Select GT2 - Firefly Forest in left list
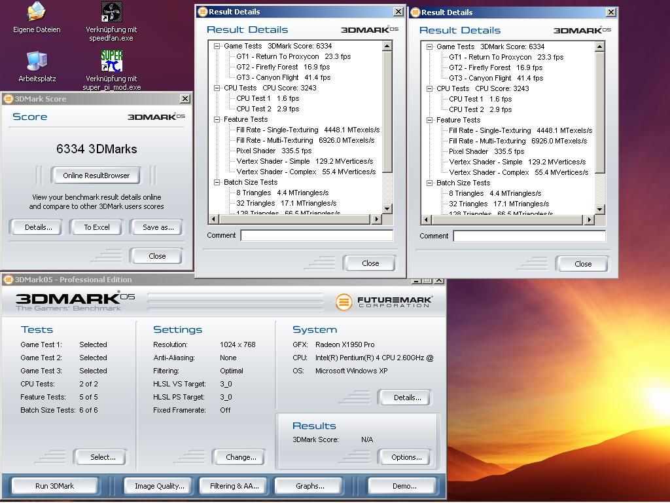Viewport: 670px width, 503px height. click(x=283, y=67)
